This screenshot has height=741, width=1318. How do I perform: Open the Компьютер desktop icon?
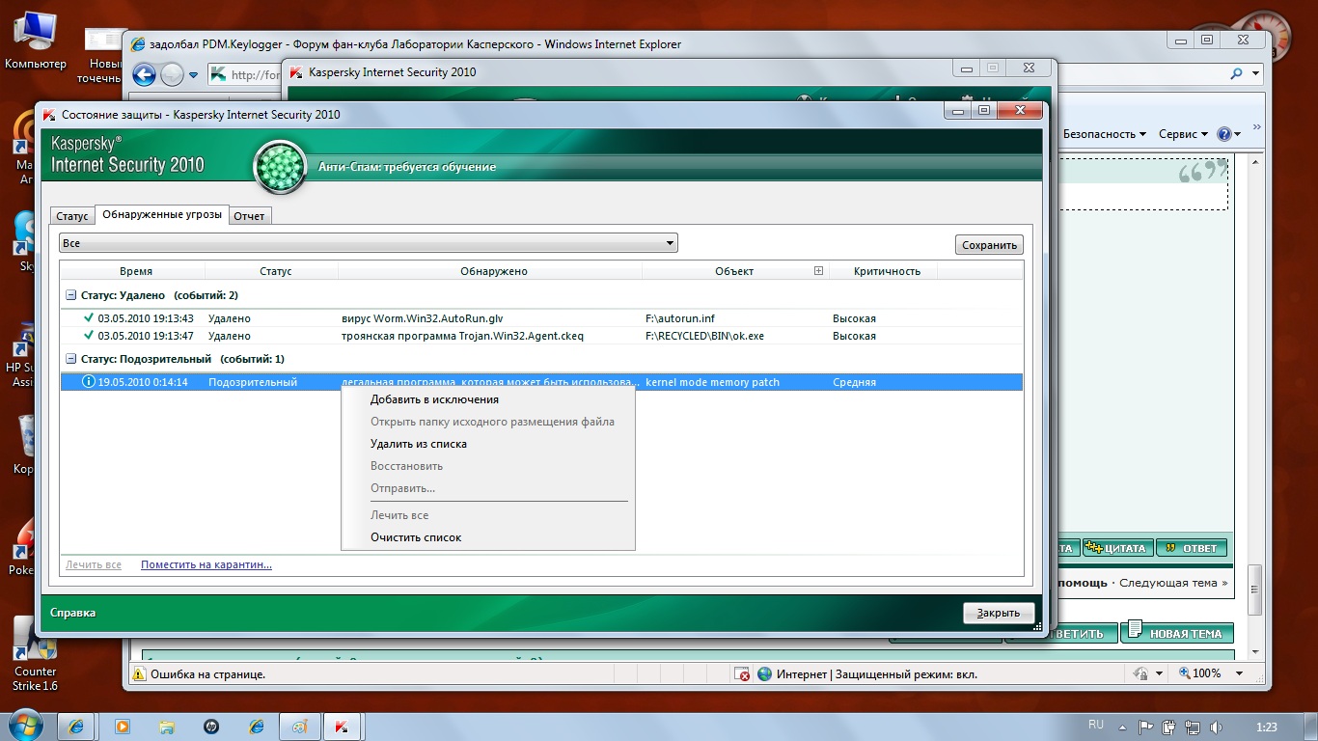coord(36,41)
